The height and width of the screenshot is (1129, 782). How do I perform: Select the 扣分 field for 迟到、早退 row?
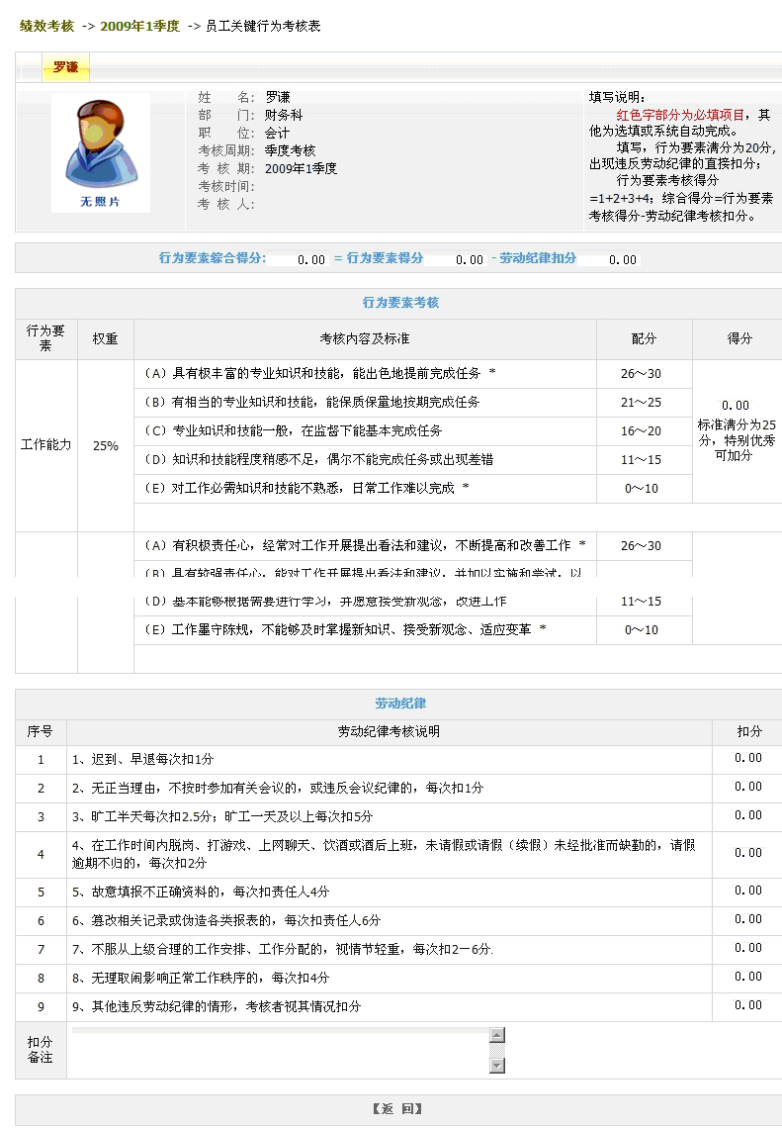tap(747, 758)
